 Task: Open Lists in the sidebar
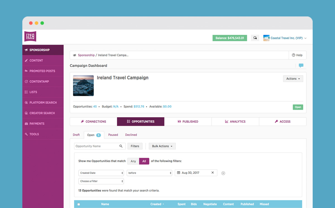pyautogui.click(x=43, y=92)
